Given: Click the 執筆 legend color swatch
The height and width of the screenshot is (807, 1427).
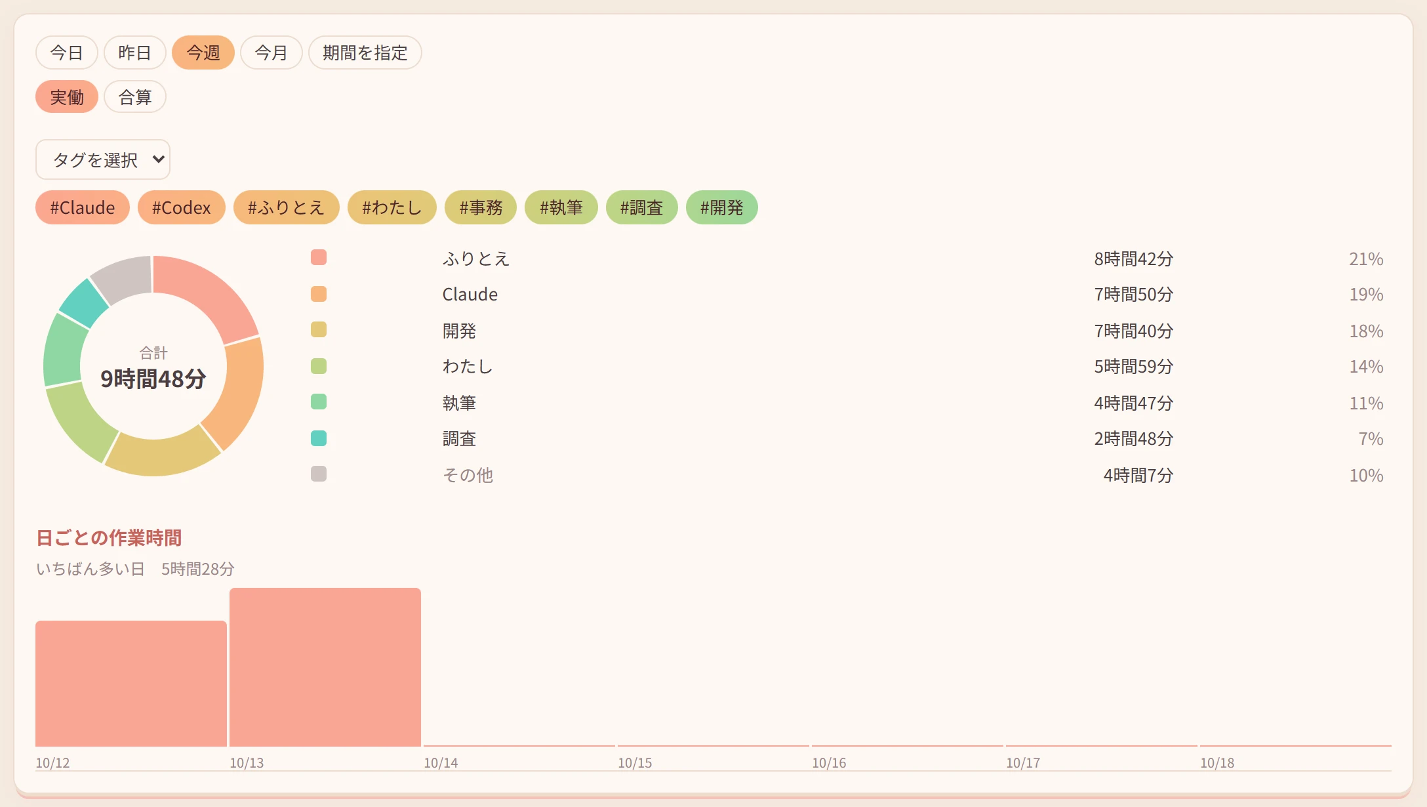Looking at the screenshot, I should click(319, 402).
